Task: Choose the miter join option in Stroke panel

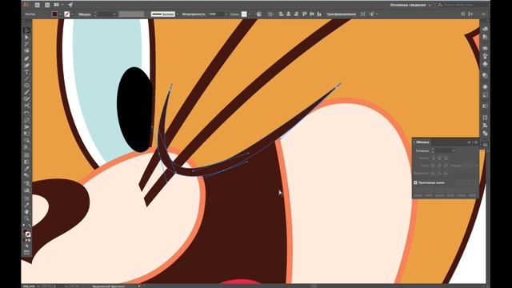Action: [x=434, y=166]
